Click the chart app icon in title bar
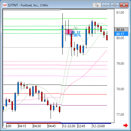Viewport: 131px width, 131px height. pyautogui.click(x=5, y=5)
